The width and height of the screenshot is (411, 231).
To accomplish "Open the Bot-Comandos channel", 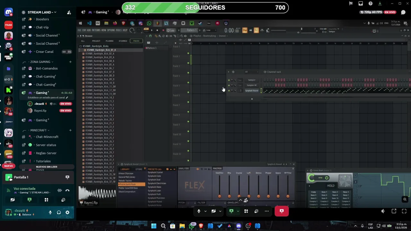I will coord(46,68).
